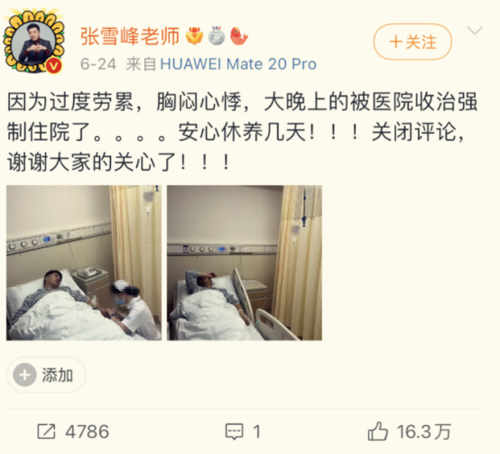Open the sunflower-framed profile avatar
The width and height of the screenshot is (500, 454).
coord(34,42)
